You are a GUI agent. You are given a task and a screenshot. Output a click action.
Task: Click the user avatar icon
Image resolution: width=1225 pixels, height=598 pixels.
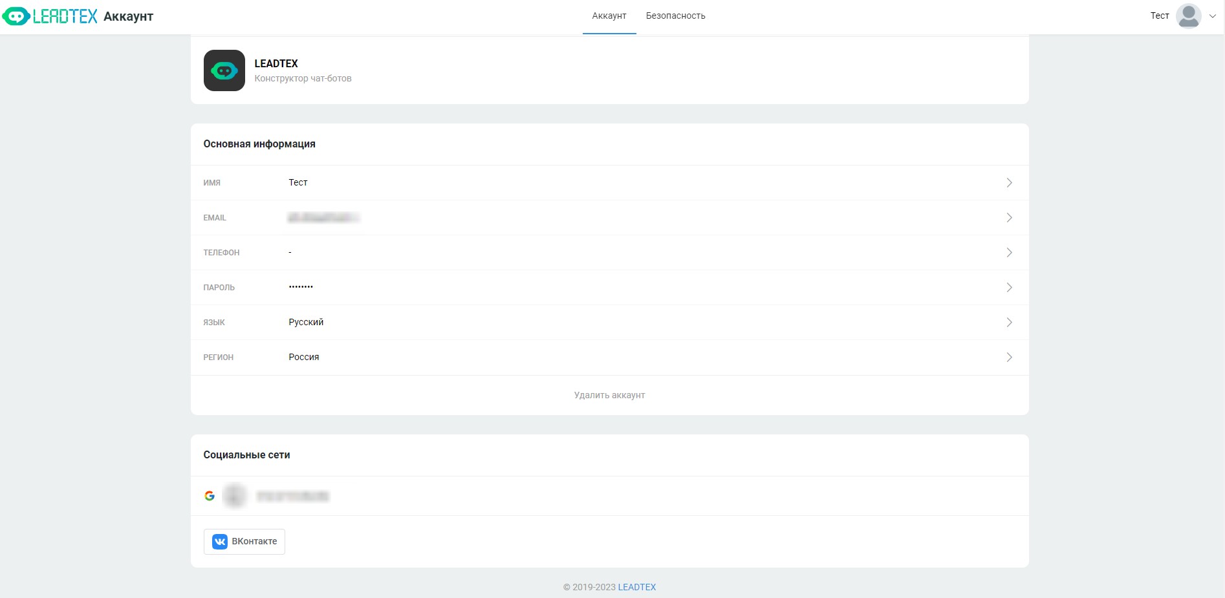[1188, 16]
